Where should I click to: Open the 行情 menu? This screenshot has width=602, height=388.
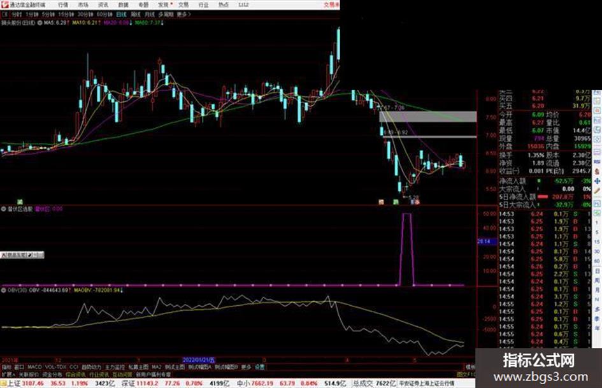pos(63,4)
